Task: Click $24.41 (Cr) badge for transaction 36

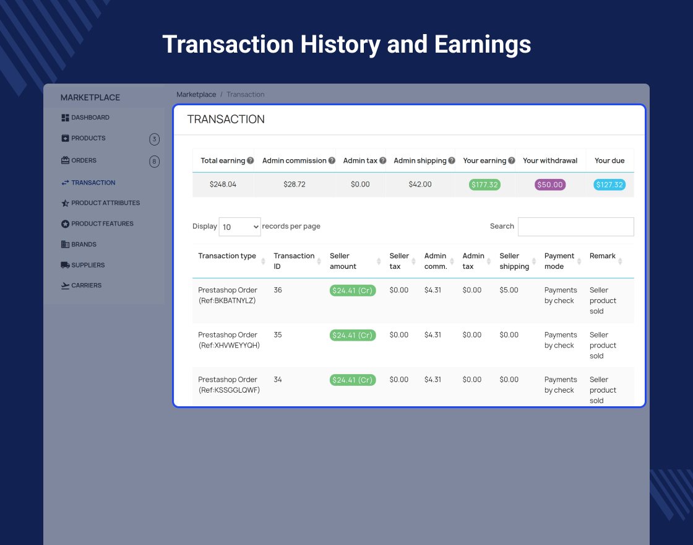Action: (x=353, y=290)
